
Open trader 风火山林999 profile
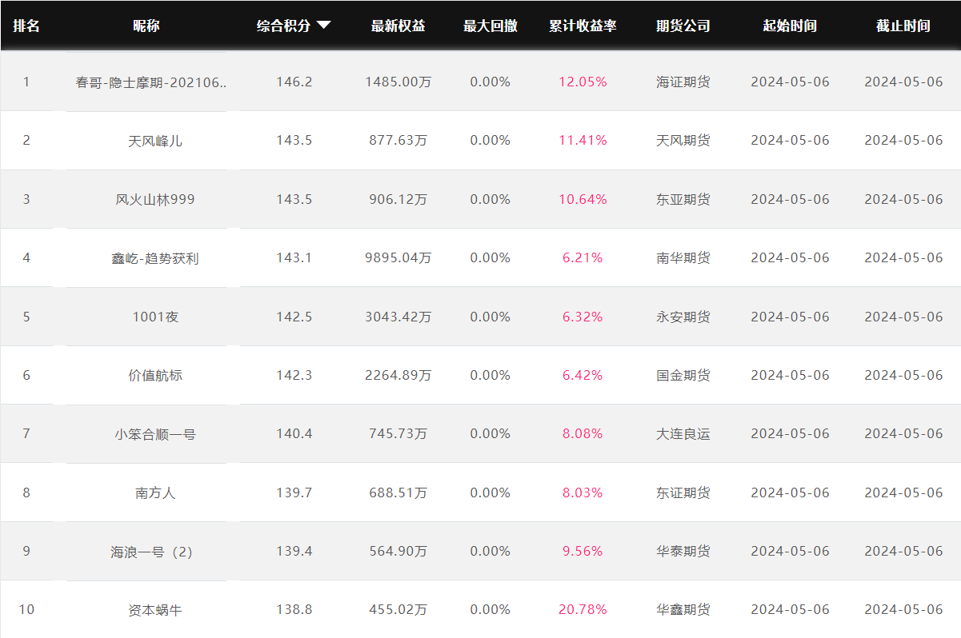(x=155, y=199)
